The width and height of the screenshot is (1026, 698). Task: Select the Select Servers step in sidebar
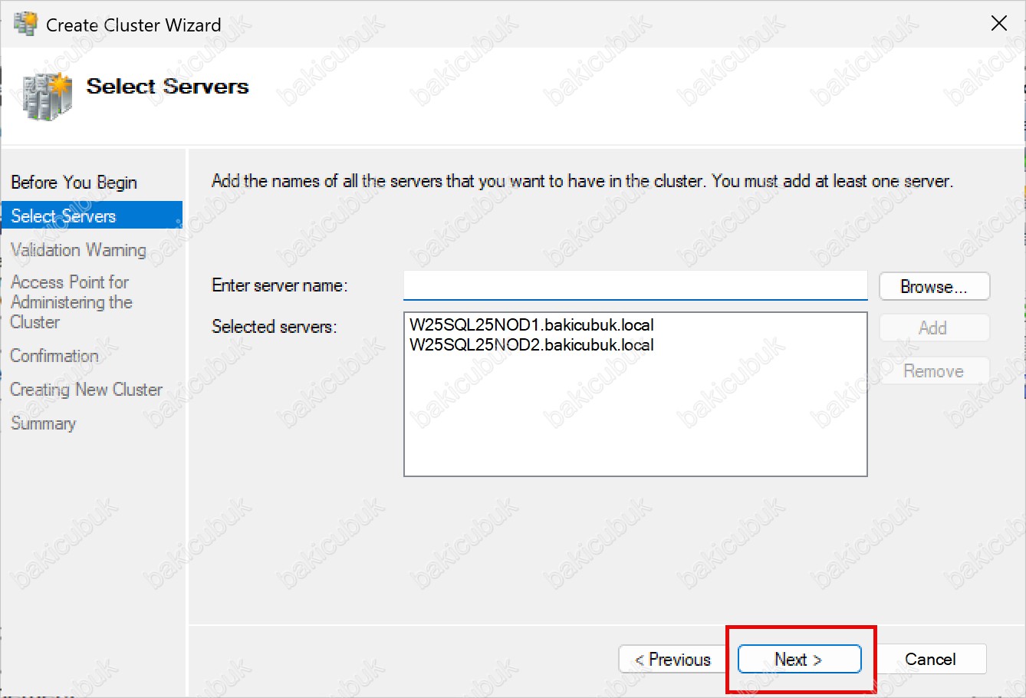[x=64, y=216]
